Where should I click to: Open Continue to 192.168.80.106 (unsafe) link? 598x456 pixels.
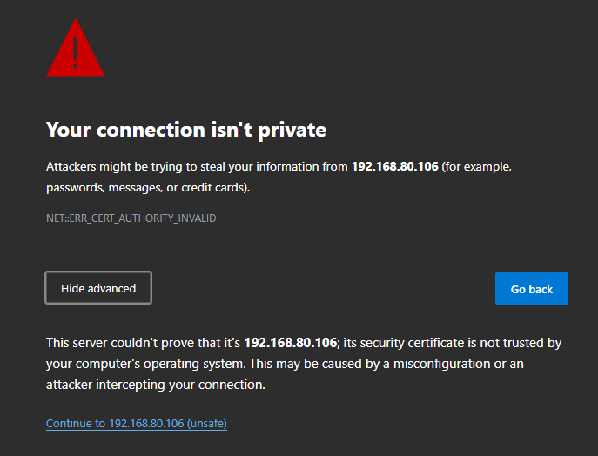click(x=136, y=424)
